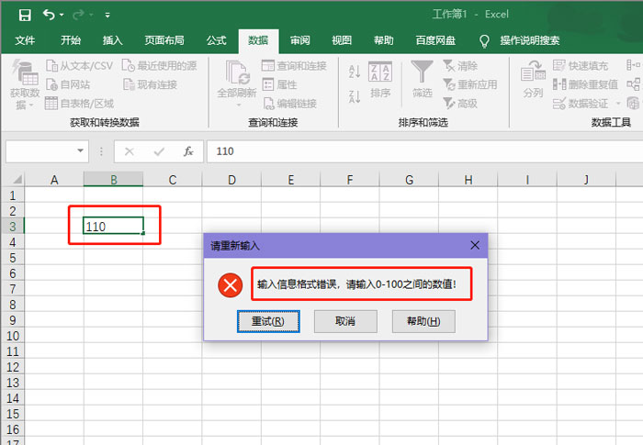Click the 帮助(H) Help dialog button
The height and width of the screenshot is (445, 643).
(416, 321)
